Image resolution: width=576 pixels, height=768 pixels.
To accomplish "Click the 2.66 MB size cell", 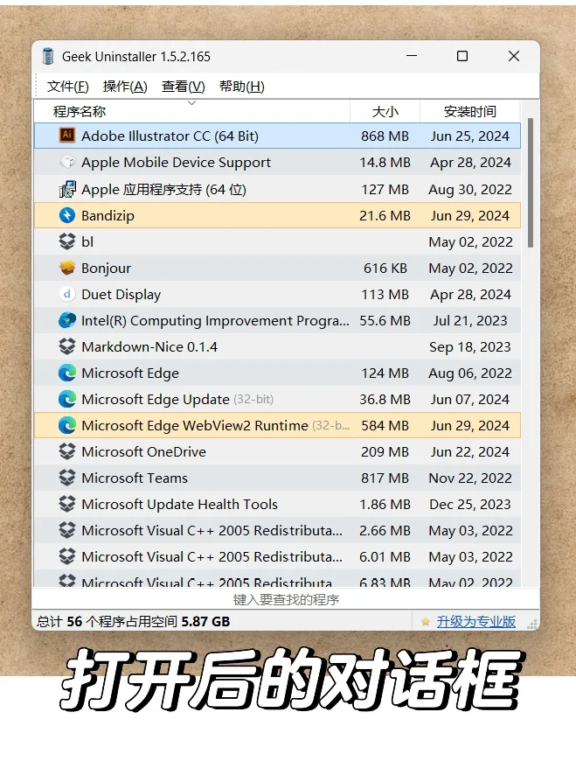I will [385, 530].
